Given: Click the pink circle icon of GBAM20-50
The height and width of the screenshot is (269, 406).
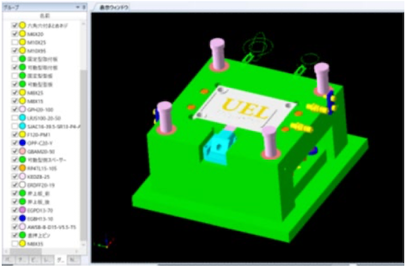Looking at the screenshot, I should [x=22, y=151].
